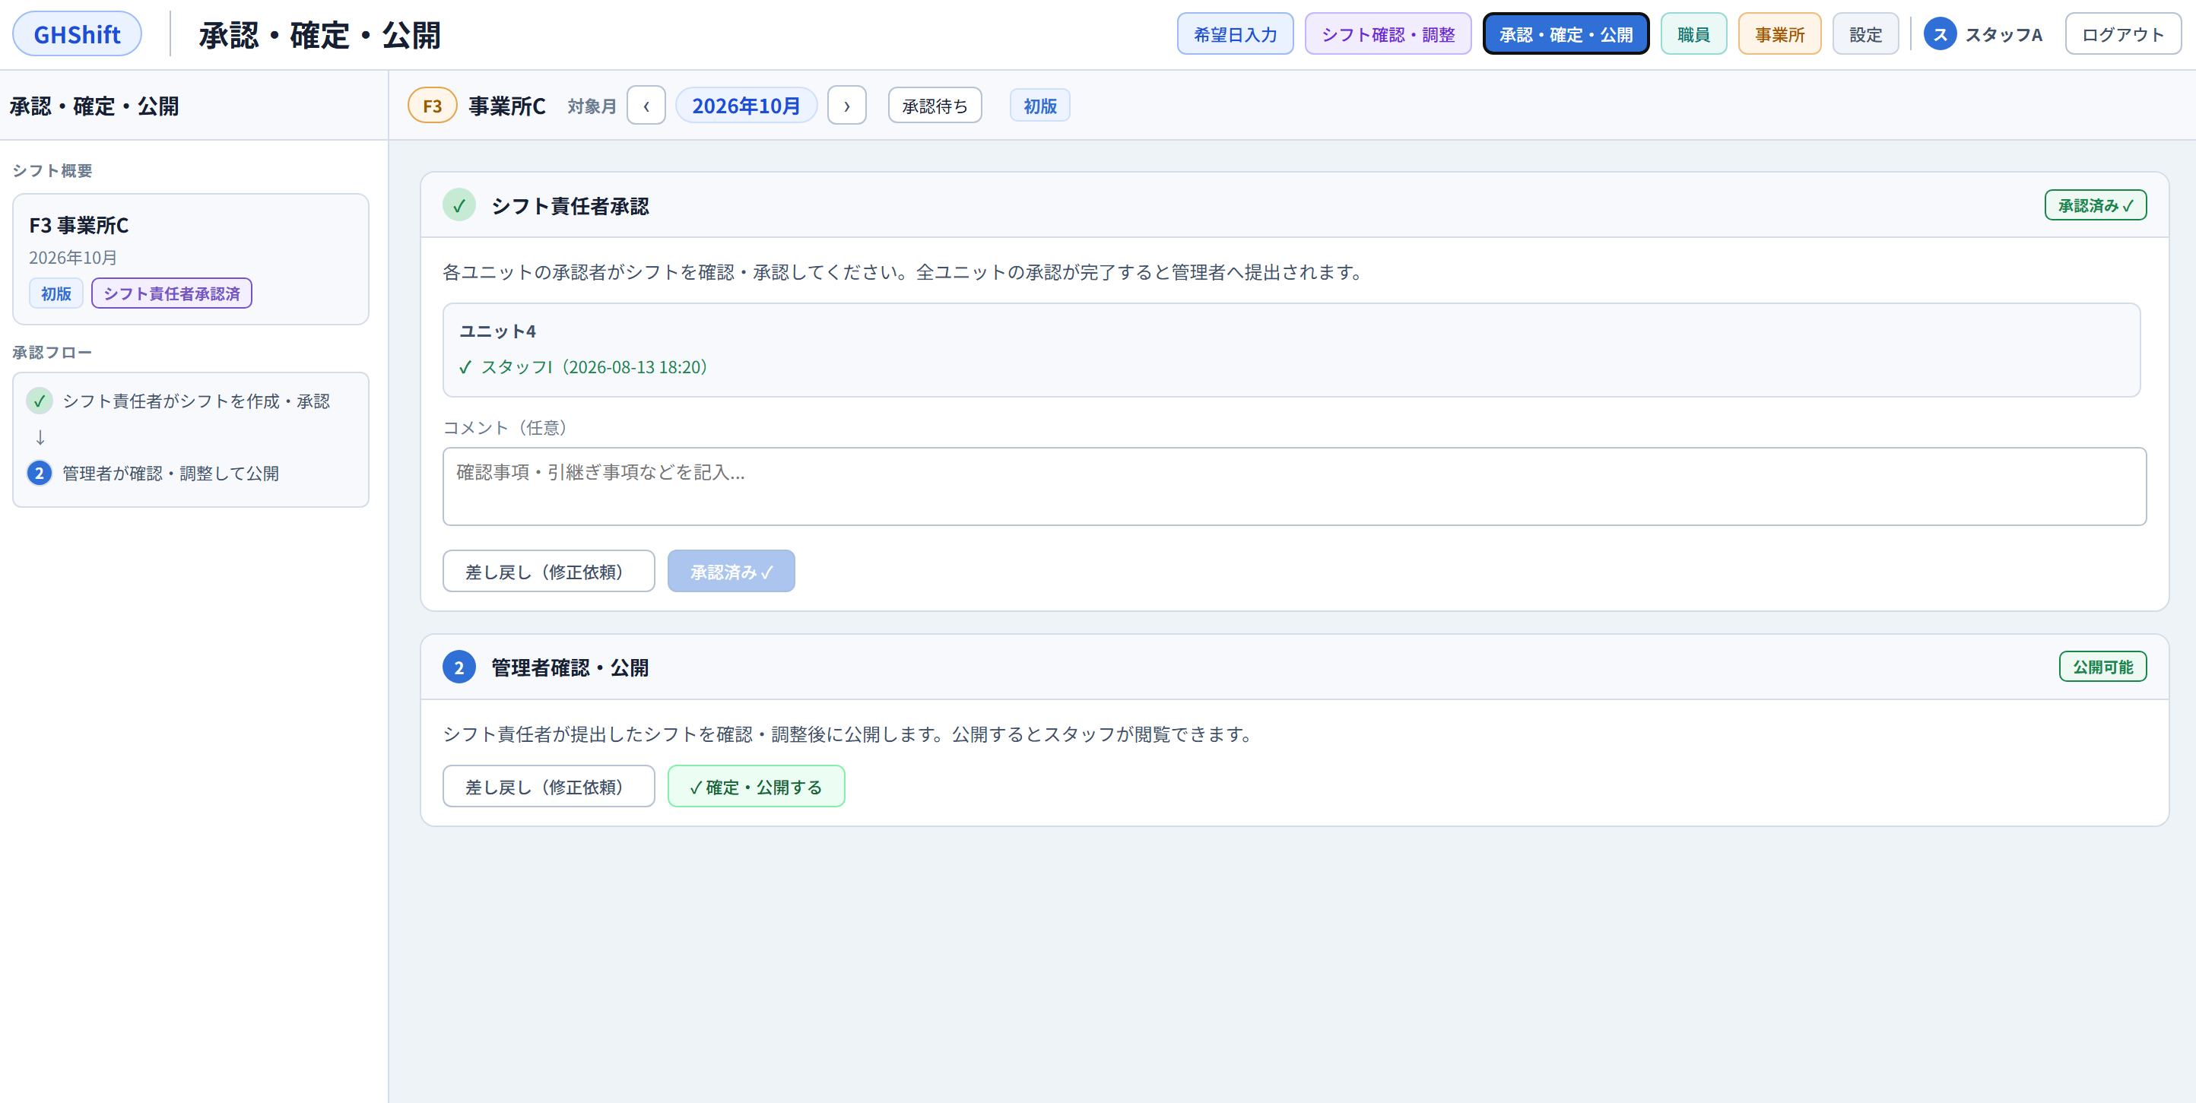The width and height of the screenshot is (2196, 1103).
Task: Click the 公開可能 badge
Action: click(2102, 667)
